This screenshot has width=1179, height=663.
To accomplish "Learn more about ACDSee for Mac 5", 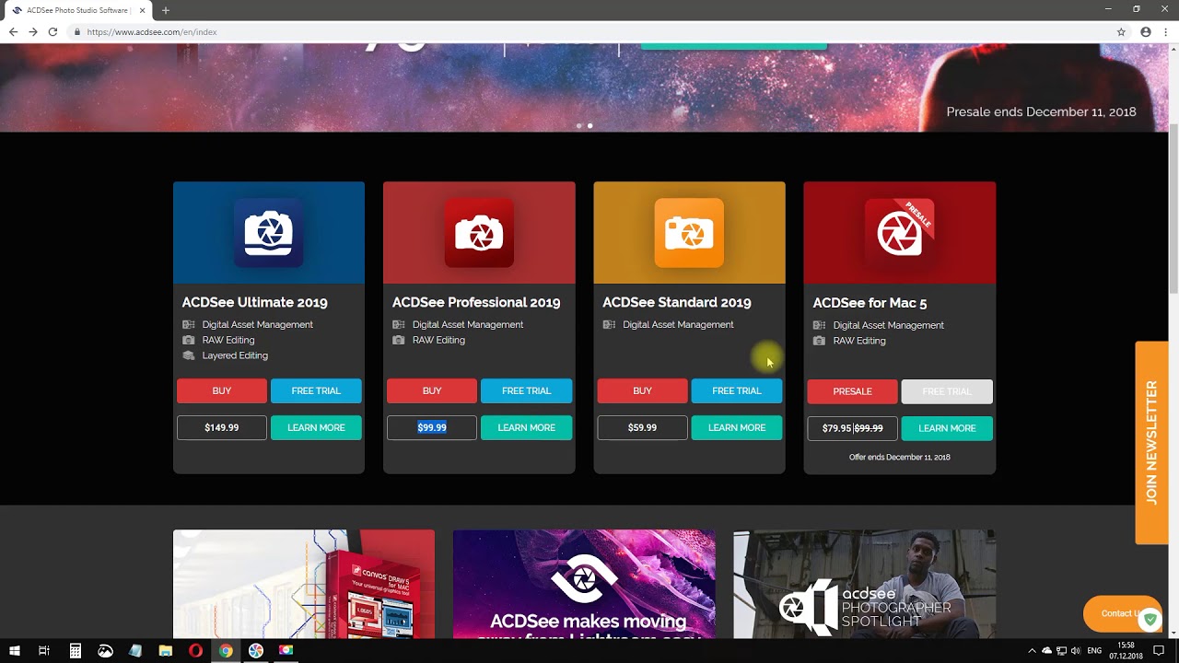I will tap(947, 428).
